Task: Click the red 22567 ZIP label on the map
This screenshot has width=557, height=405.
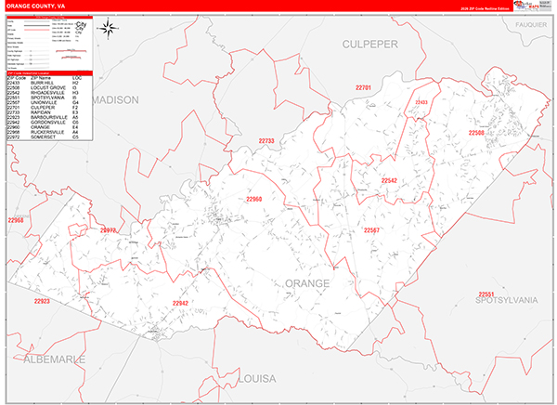Action: [371, 230]
